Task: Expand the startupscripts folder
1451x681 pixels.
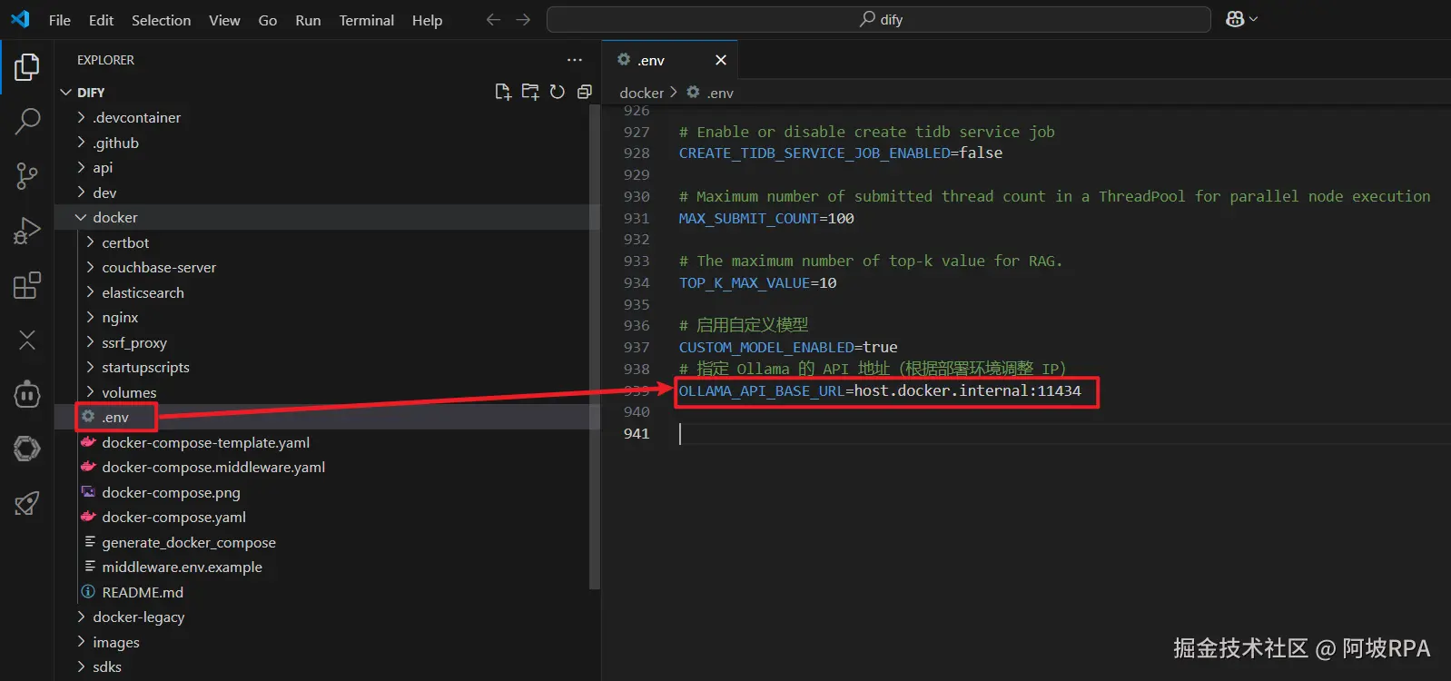Action: click(327, 367)
